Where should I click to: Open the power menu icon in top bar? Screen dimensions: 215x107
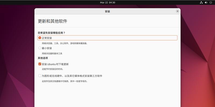pyautogui.click(x=211, y=2)
